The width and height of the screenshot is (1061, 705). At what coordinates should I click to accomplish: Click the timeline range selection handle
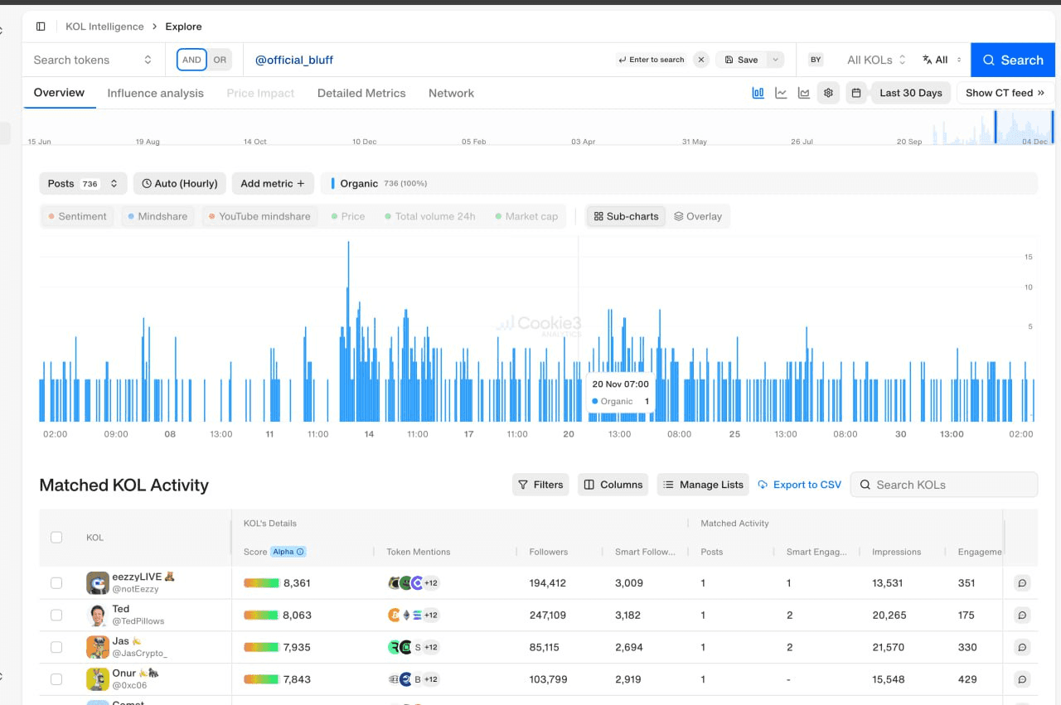tap(996, 128)
